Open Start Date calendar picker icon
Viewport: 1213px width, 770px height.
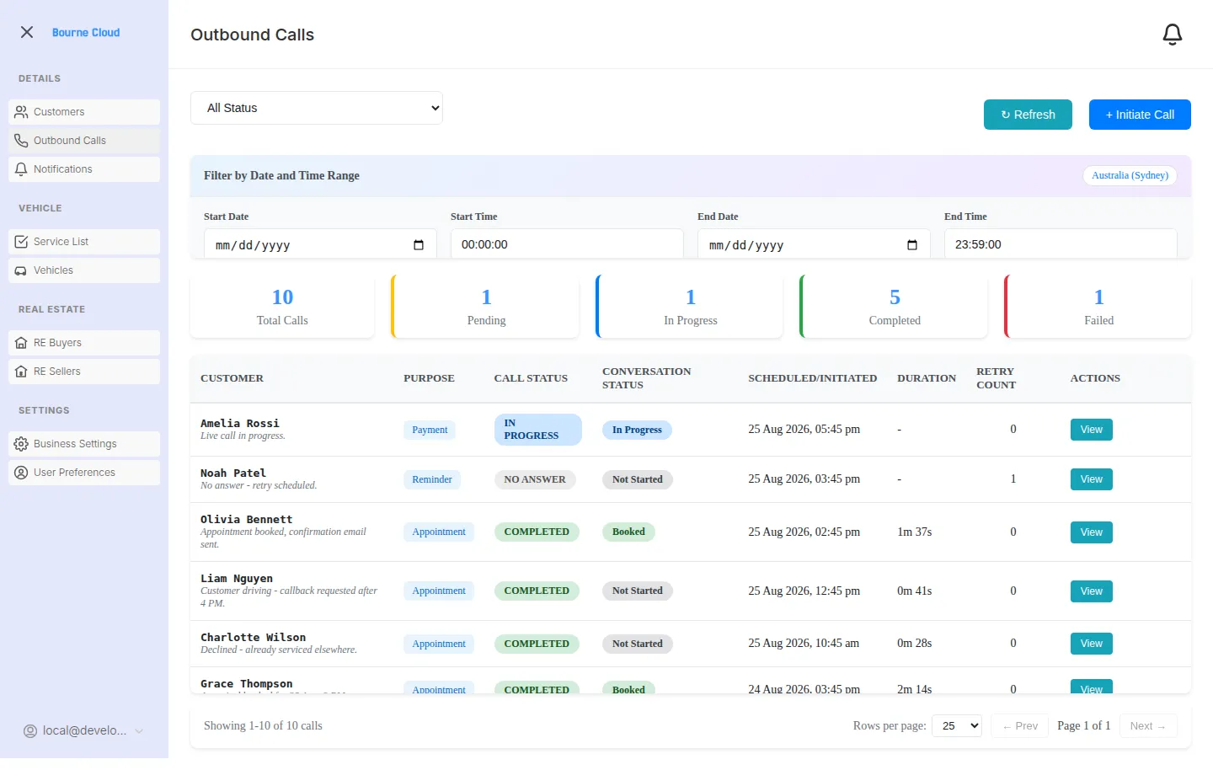[419, 245]
